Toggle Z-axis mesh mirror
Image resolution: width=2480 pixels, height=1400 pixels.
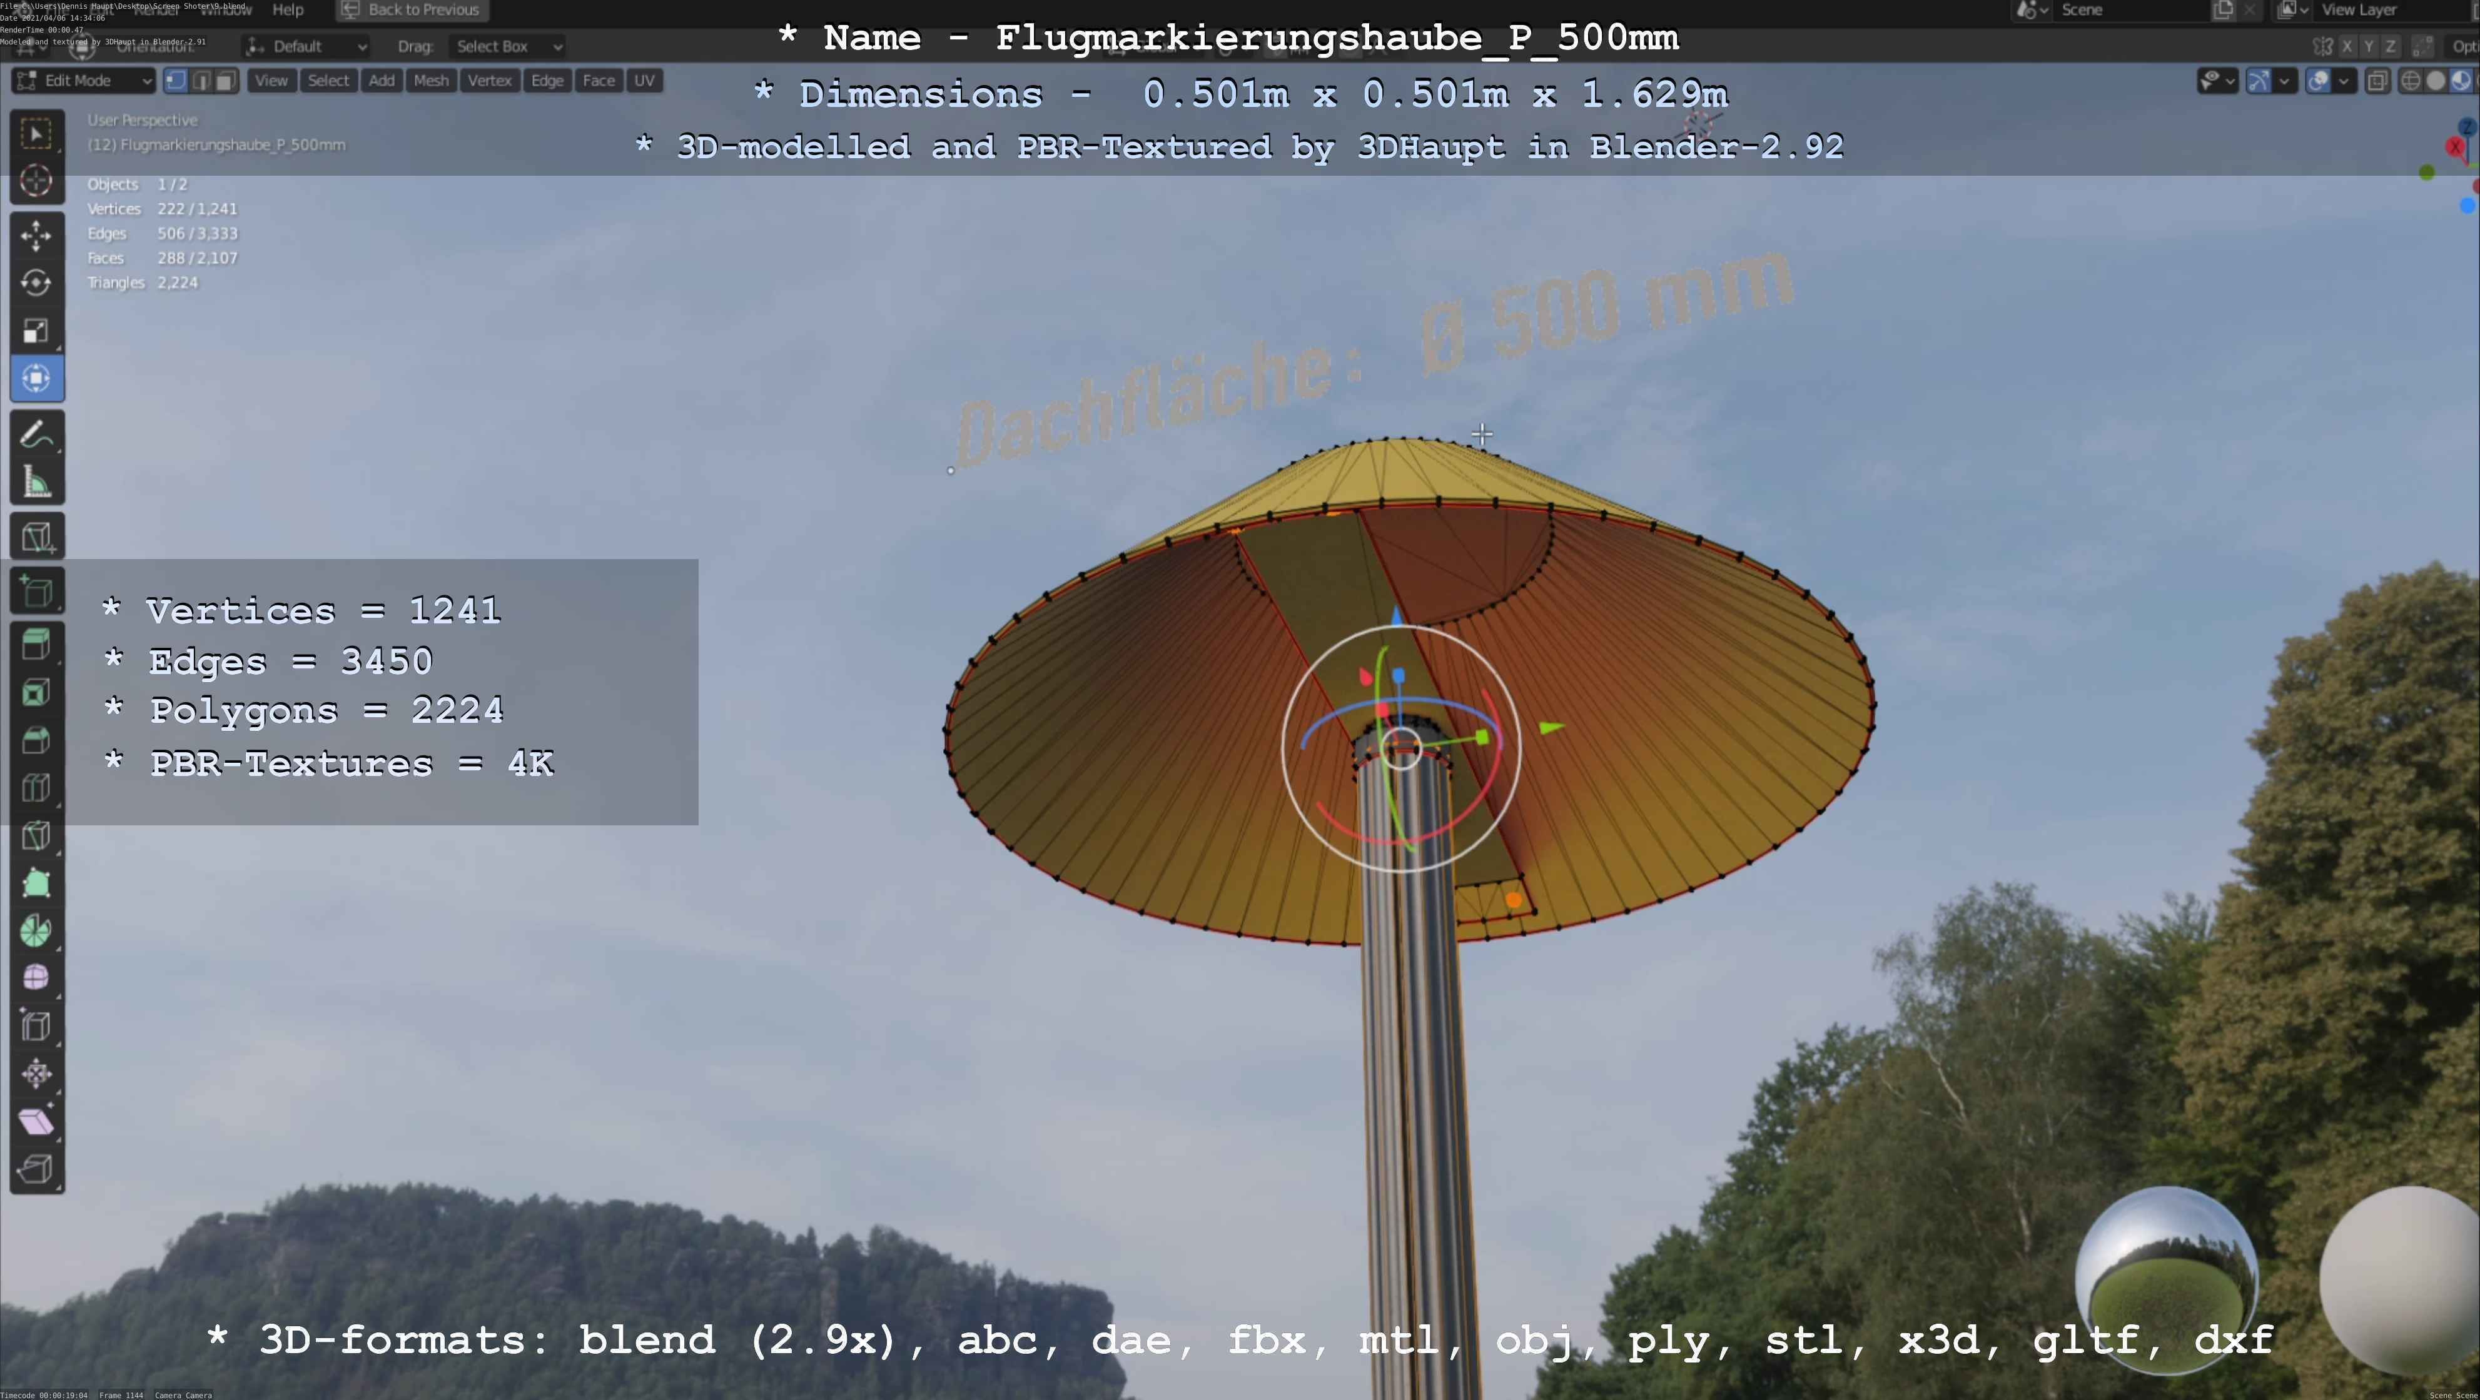pyautogui.click(x=2391, y=46)
